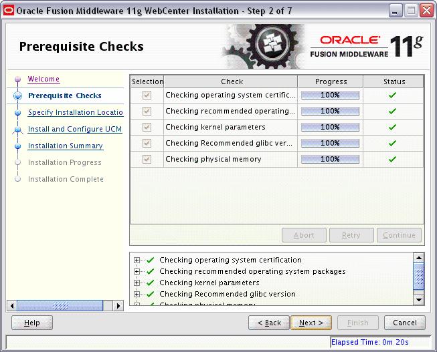Click scroll-up arrow of results tree panel
This screenshot has width=437, height=352.
(419, 258)
